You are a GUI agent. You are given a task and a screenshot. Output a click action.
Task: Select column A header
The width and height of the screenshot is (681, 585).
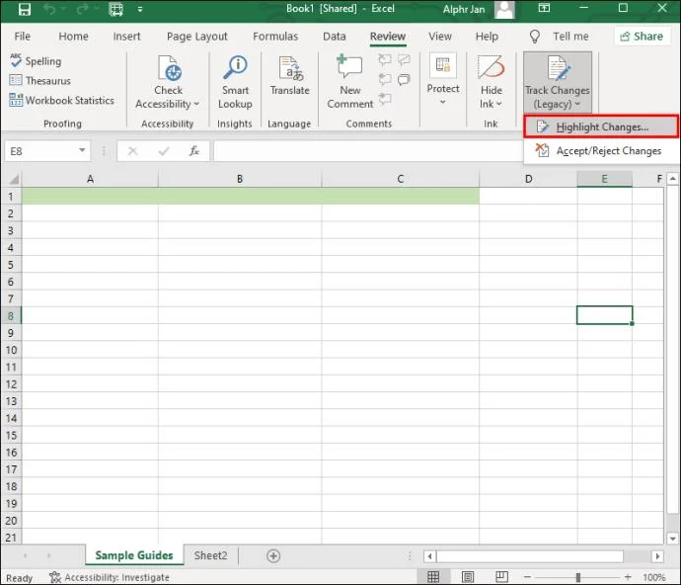pyautogui.click(x=90, y=179)
